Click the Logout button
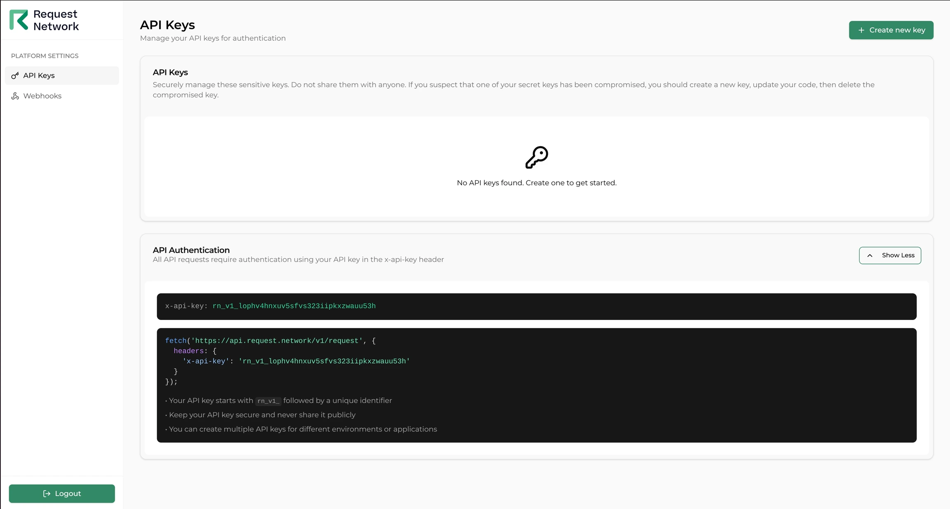Image resolution: width=950 pixels, height=509 pixels. [x=62, y=493]
